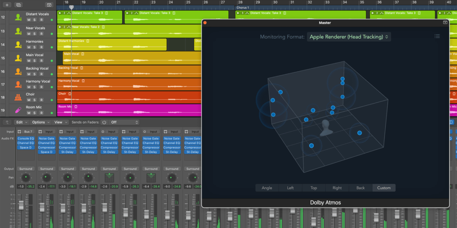The height and width of the screenshot is (228, 457).
Task: Click the playhead in the ruler
Action: pos(71,7)
